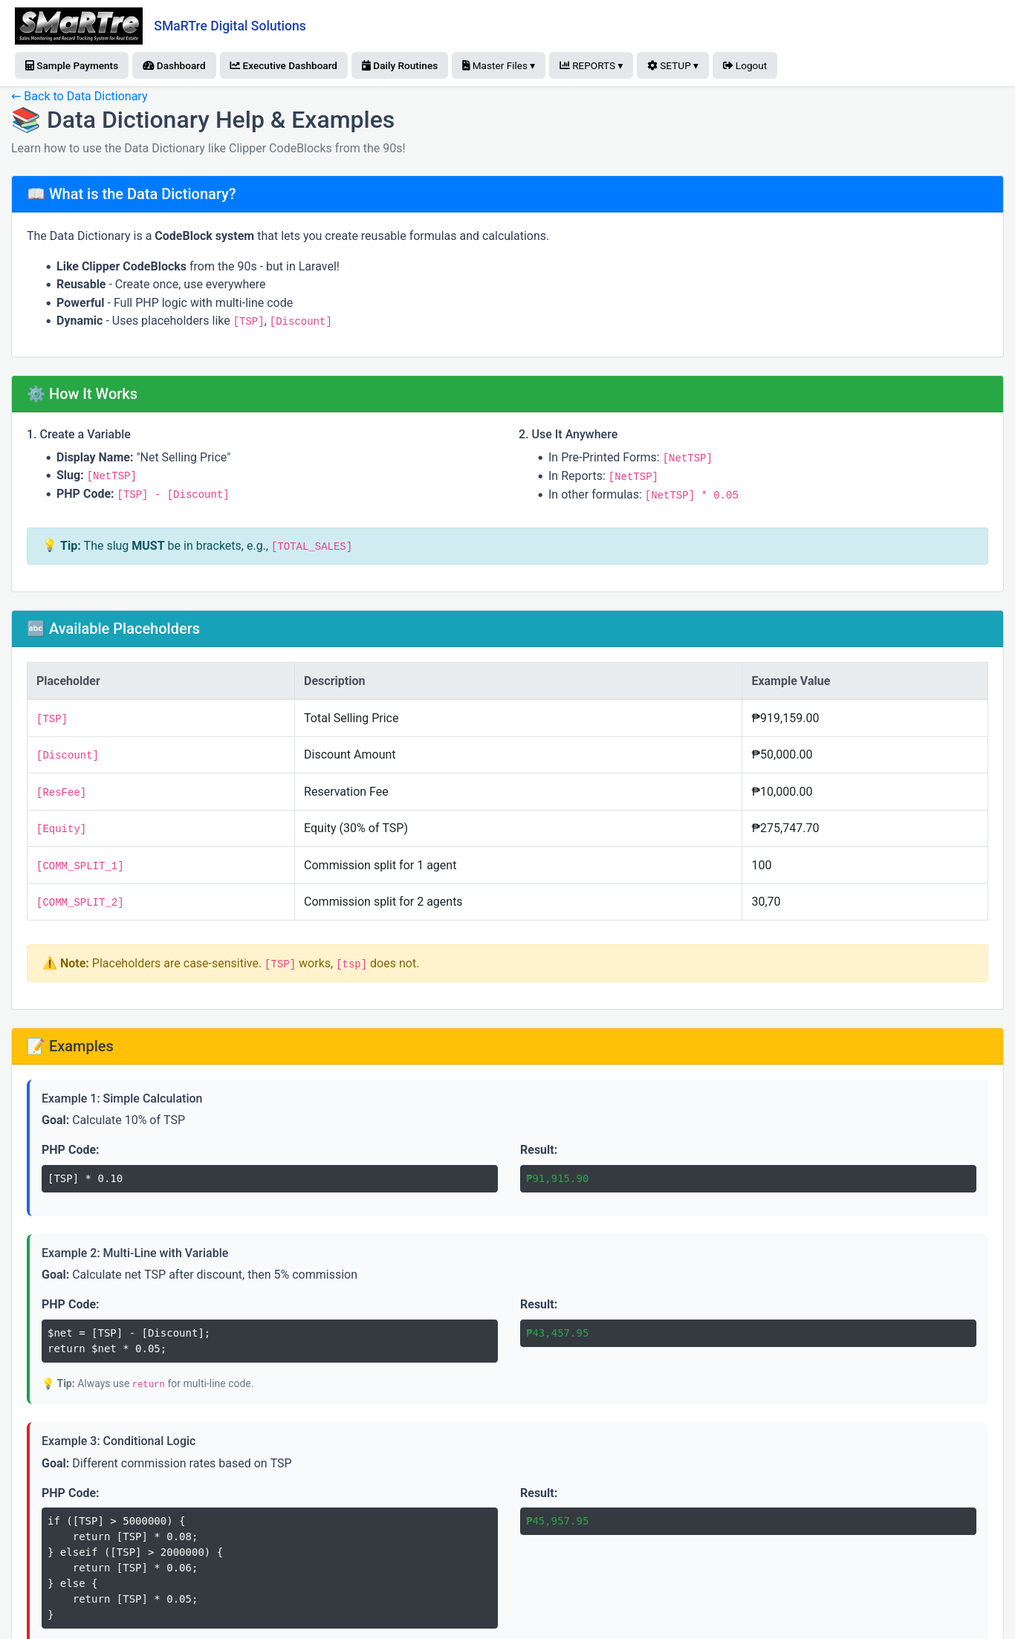This screenshot has width=1015, height=1639.
Task: Expand the Master Files dropdown menu
Action: tap(499, 65)
